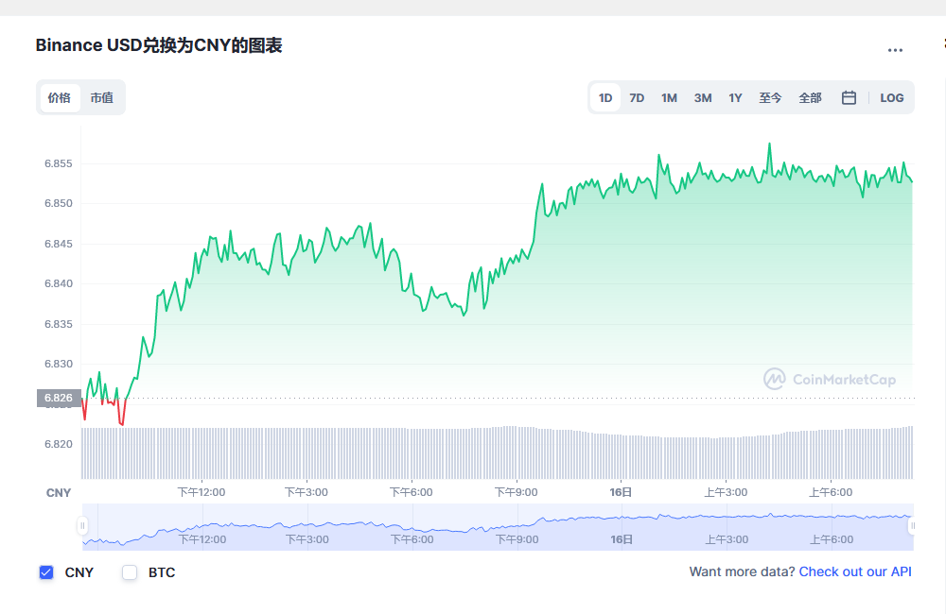Click the 6.820 y-axis label
946x614 pixels.
click(x=59, y=444)
